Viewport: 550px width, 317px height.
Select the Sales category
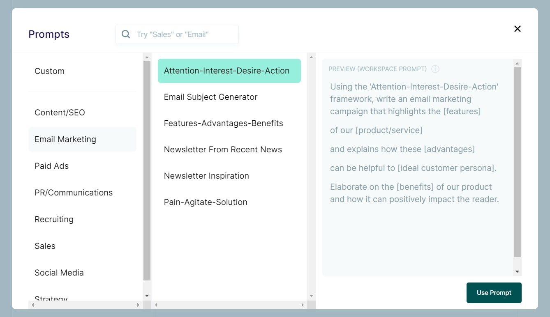tap(45, 246)
